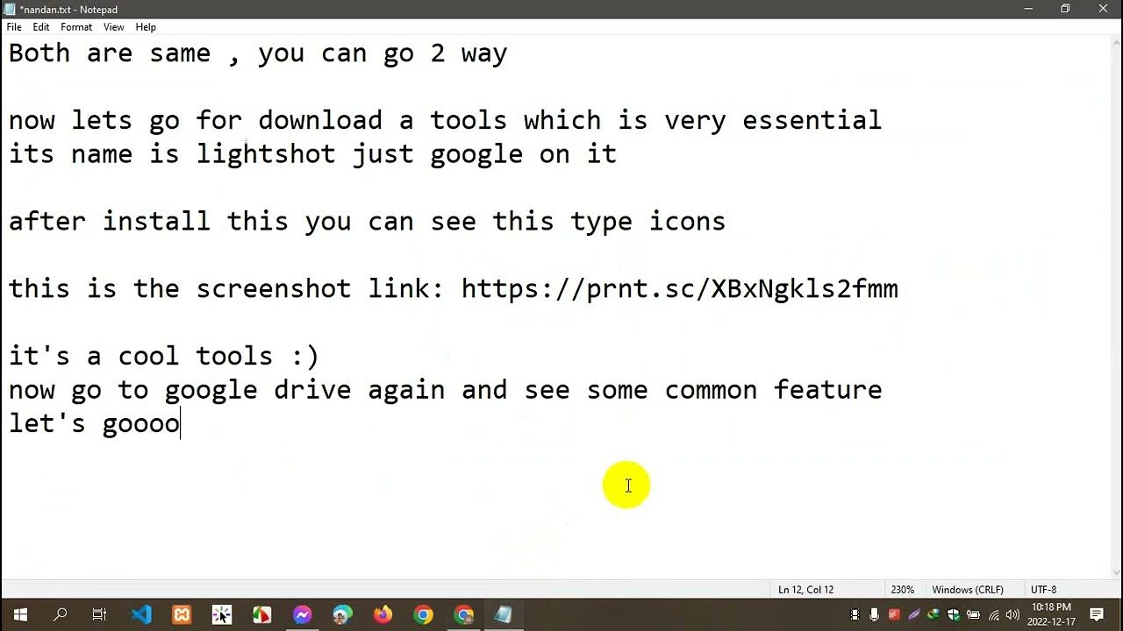Click the word 'lightshot' in the text
The width and height of the screenshot is (1123, 631).
pyautogui.click(x=266, y=154)
